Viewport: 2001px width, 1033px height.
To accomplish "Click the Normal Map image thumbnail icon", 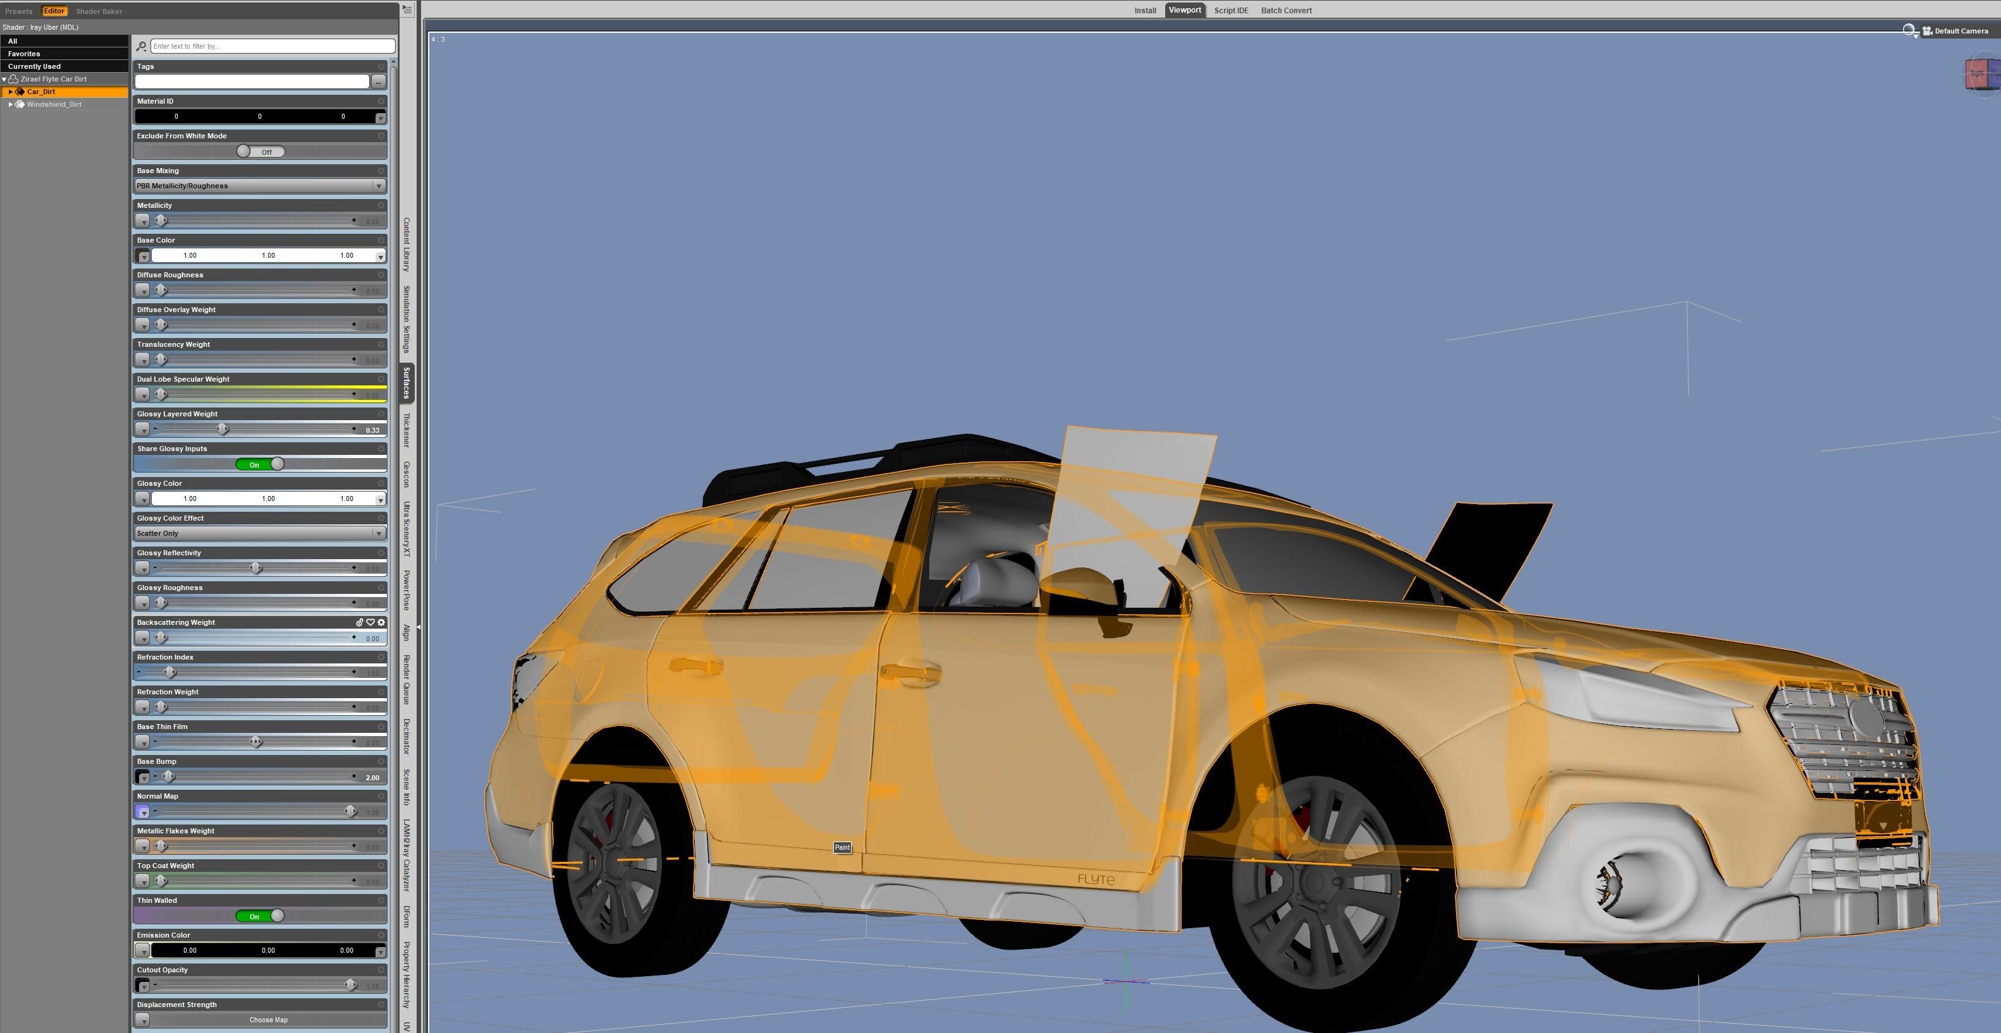I will tap(142, 812).
